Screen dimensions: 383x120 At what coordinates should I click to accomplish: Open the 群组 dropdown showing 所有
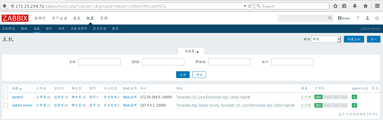(326, 39)
